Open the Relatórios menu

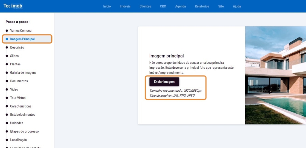202,6
